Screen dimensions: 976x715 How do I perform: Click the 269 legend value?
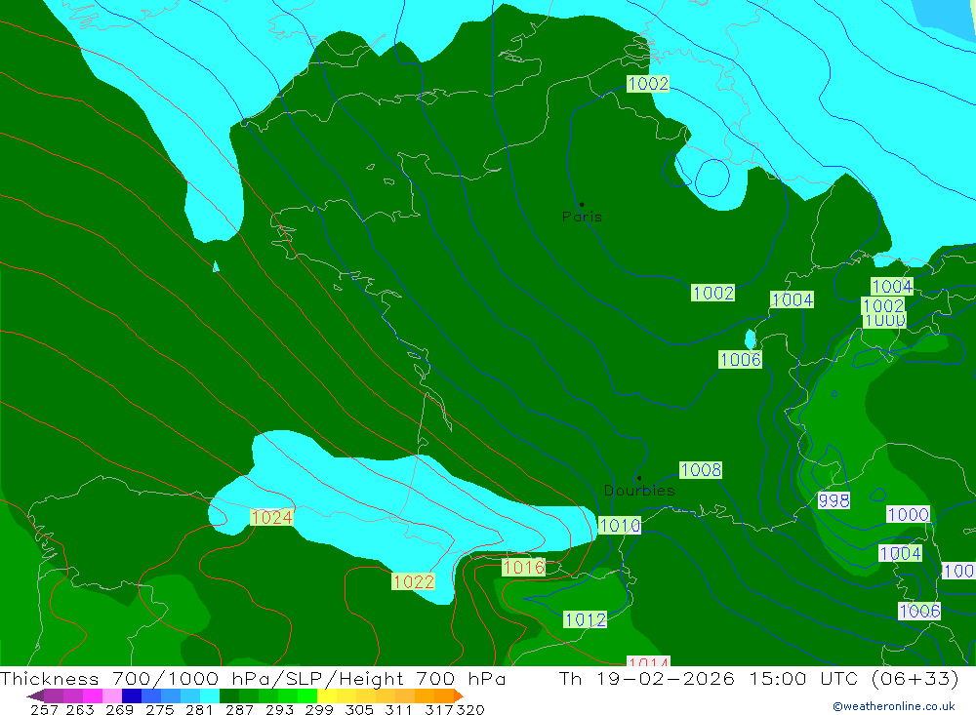(x=119, y=710)
